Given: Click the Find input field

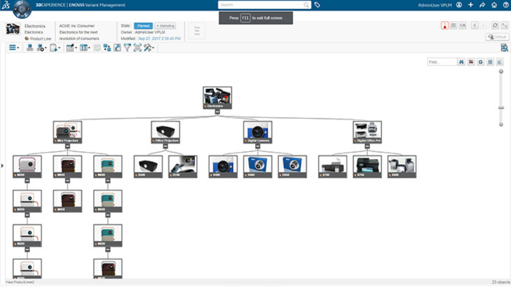Looking at the screenshot, I should pos(442,62).
